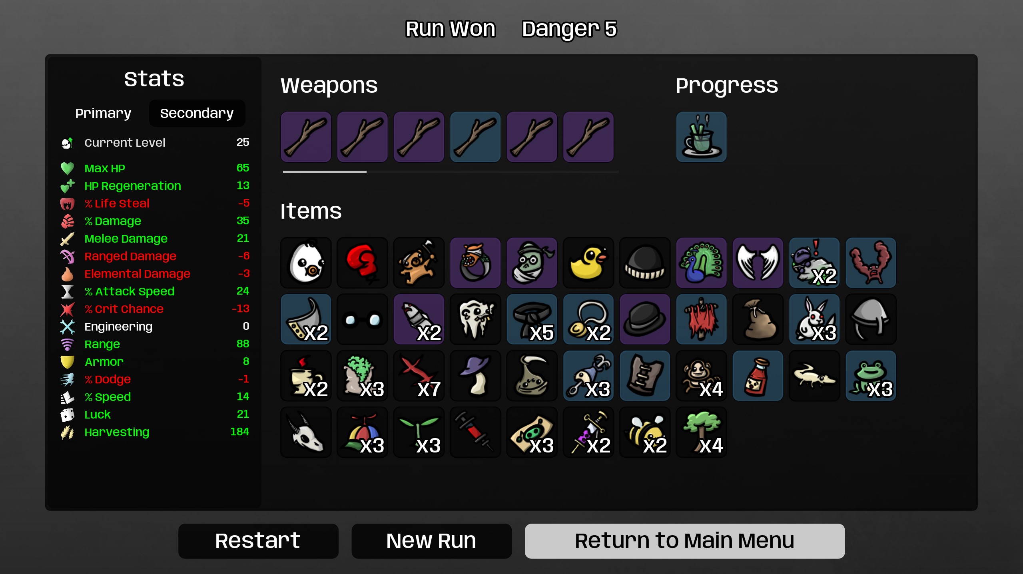Click the ketchup bottle item
This screenshot has width=1023, height=574.
tap(758, 376)
